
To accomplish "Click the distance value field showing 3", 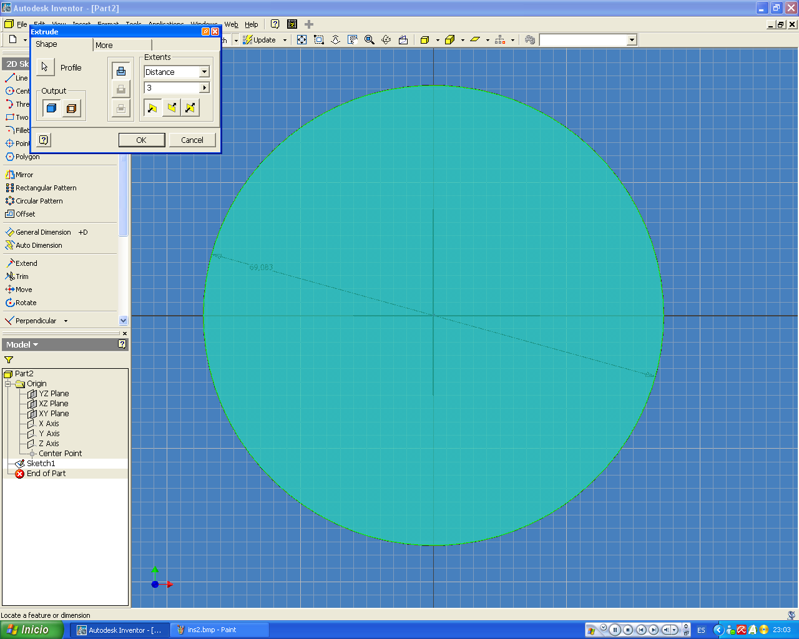I will point(172,88).
